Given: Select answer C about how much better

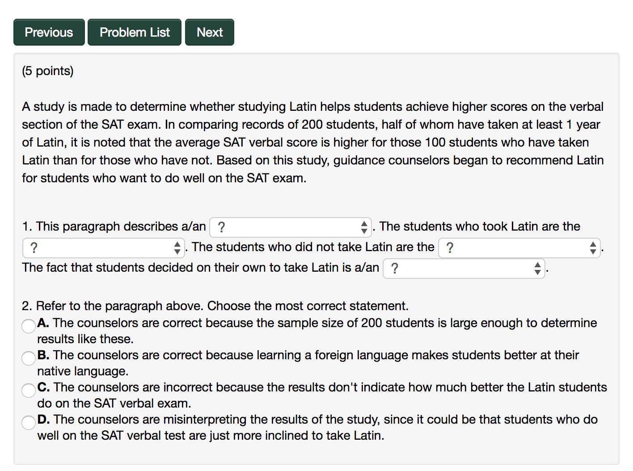Looking at the screenshot, I should pos(29,390).
